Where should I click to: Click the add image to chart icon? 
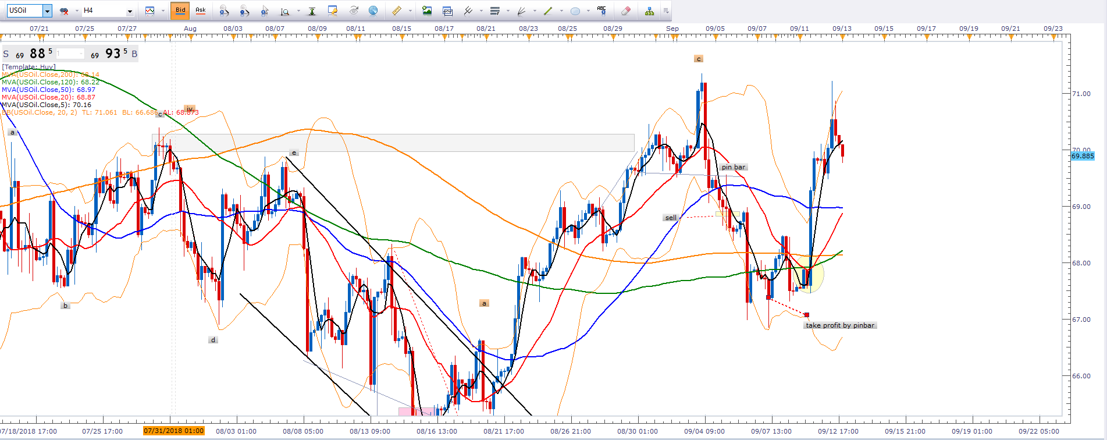click(427, 10)
